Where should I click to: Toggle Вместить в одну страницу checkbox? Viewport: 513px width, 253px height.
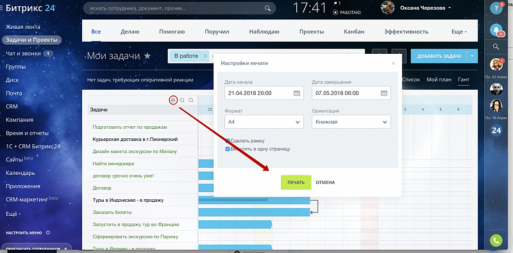tap(228, 149)
